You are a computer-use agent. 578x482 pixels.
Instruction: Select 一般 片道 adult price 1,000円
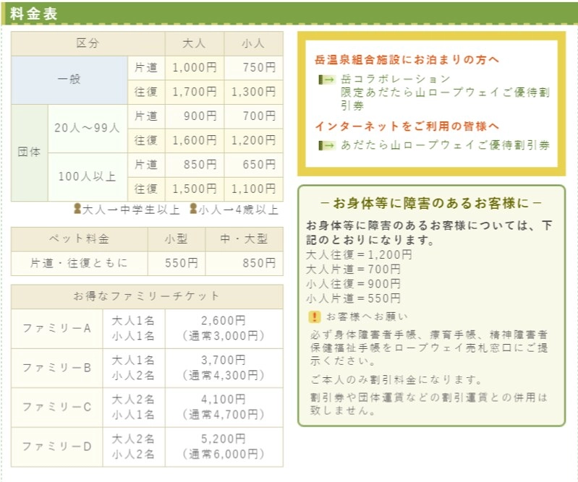(x=195, y=68)
